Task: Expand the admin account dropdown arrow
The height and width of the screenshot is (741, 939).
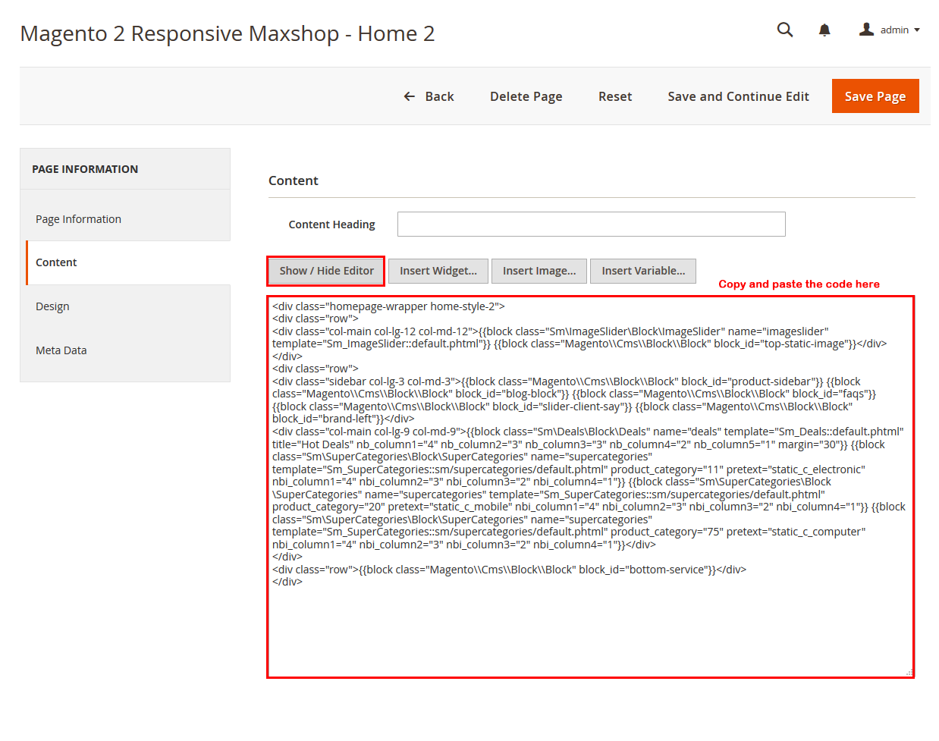Action: pyautogui.click(x=917, y=30)
